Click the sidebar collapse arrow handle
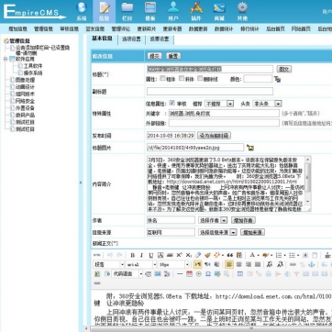332x332 pixels. tap(81, 183)
